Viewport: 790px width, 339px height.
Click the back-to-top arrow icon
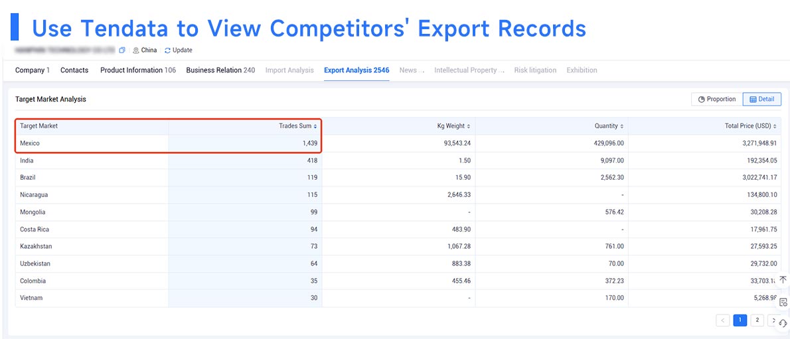783,279
